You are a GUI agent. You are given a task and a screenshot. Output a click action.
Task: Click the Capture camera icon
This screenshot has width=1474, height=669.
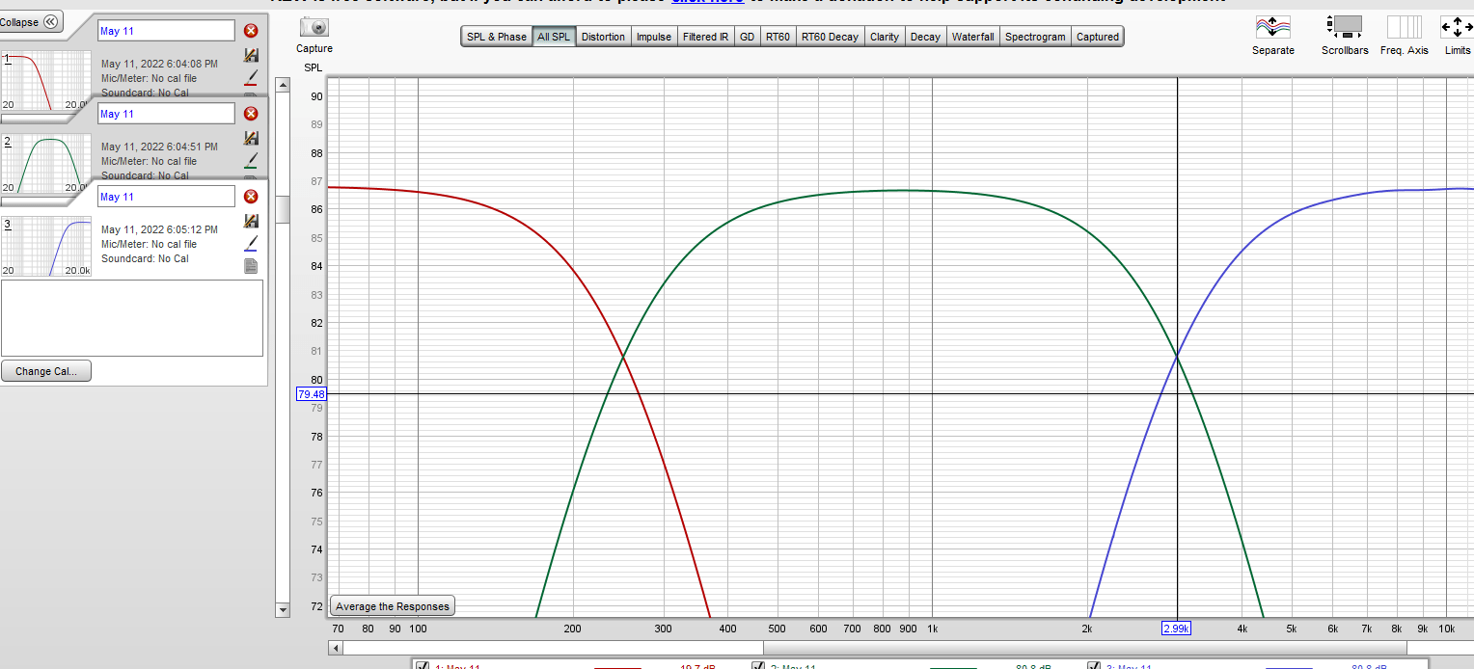(314, 27)
